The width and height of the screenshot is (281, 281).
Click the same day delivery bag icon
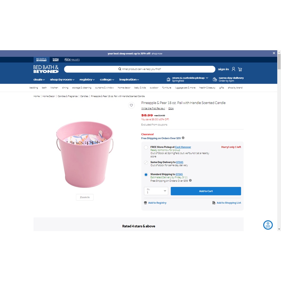(215, 79)
